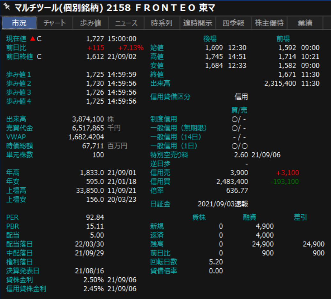Switch to the 時系列 tab
Screen dimensions: 331x299
(162, 23)
